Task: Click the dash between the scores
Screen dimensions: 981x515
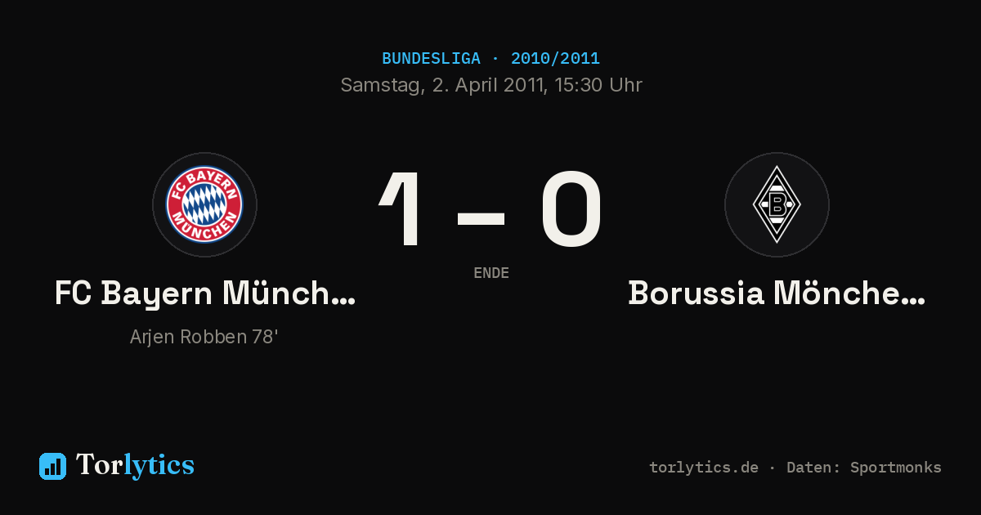Action: tap(481, 217)
